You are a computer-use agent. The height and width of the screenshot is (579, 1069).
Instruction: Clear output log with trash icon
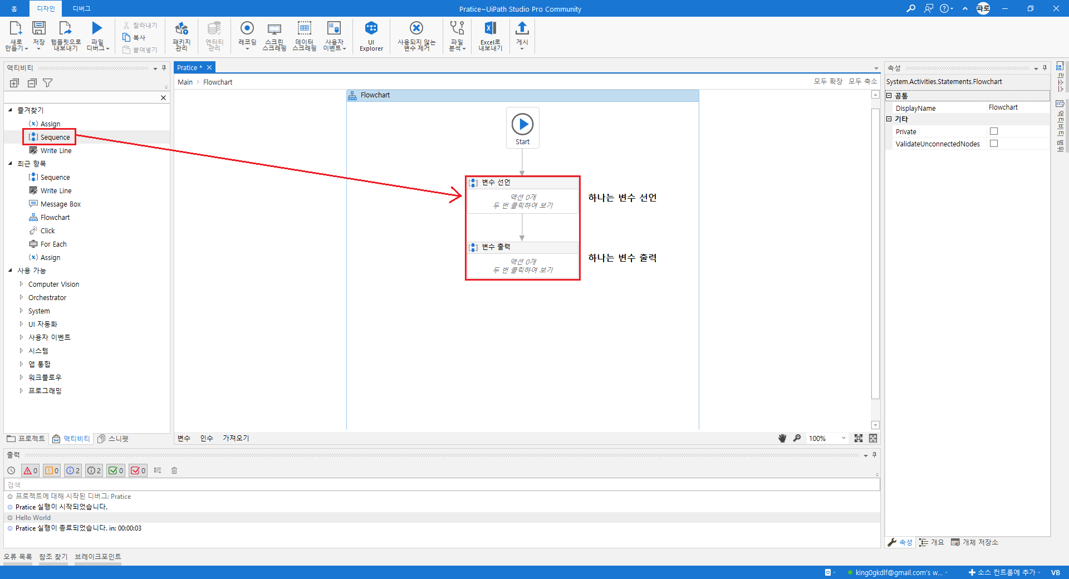coord(174,470)
